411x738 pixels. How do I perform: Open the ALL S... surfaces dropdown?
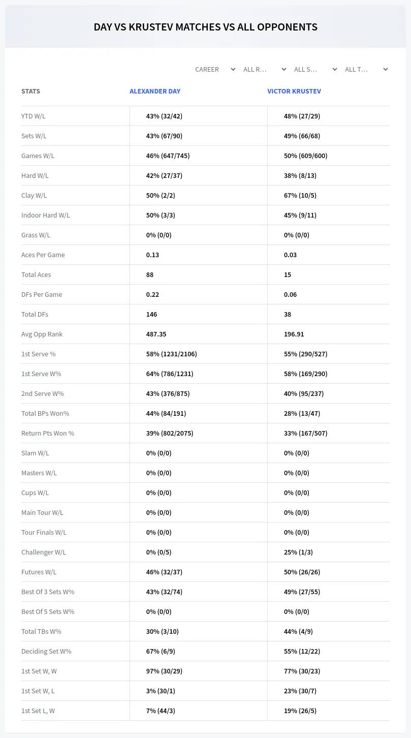[x=315, y=69]
